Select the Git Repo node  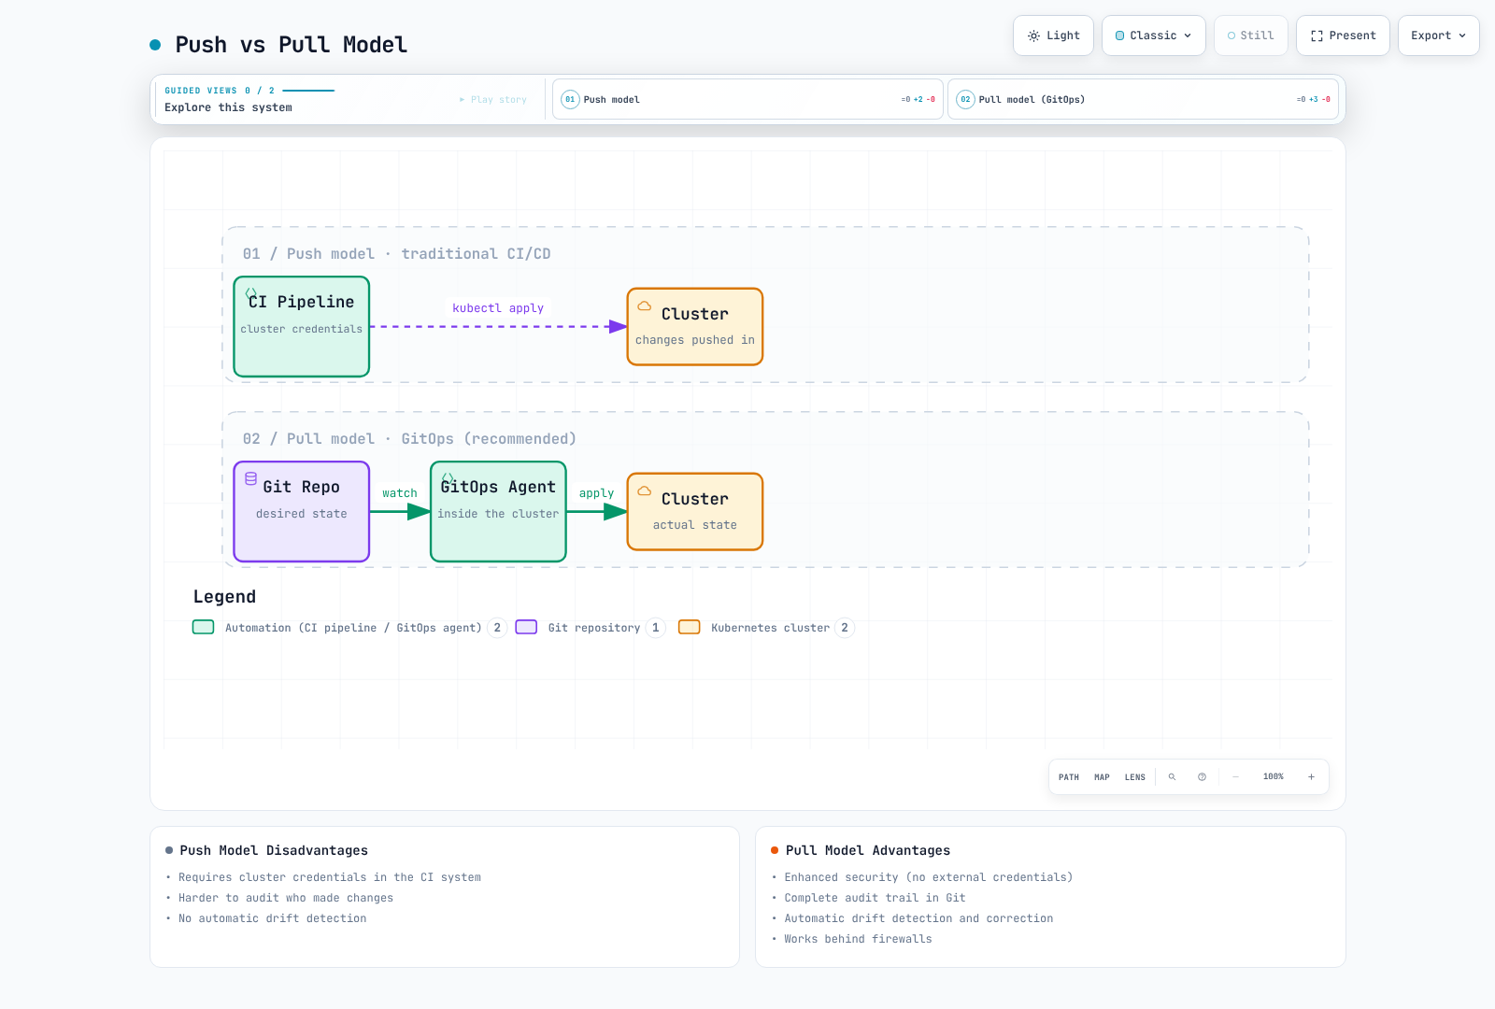click(x=302, y=512)
